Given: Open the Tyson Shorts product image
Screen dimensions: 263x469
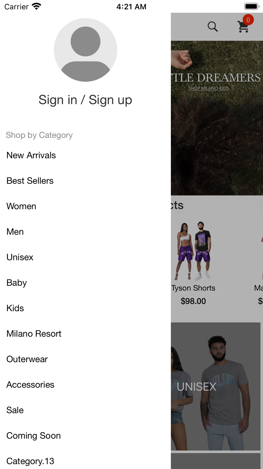Looking at the screenshot, I should [193, 251].
